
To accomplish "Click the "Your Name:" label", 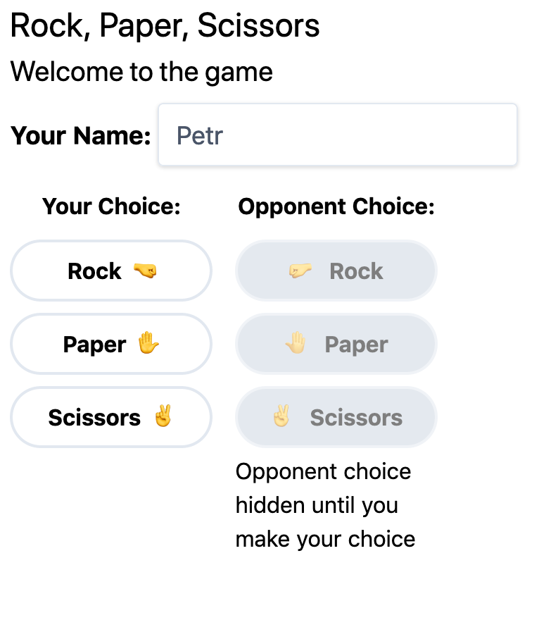I will [81, 135].
